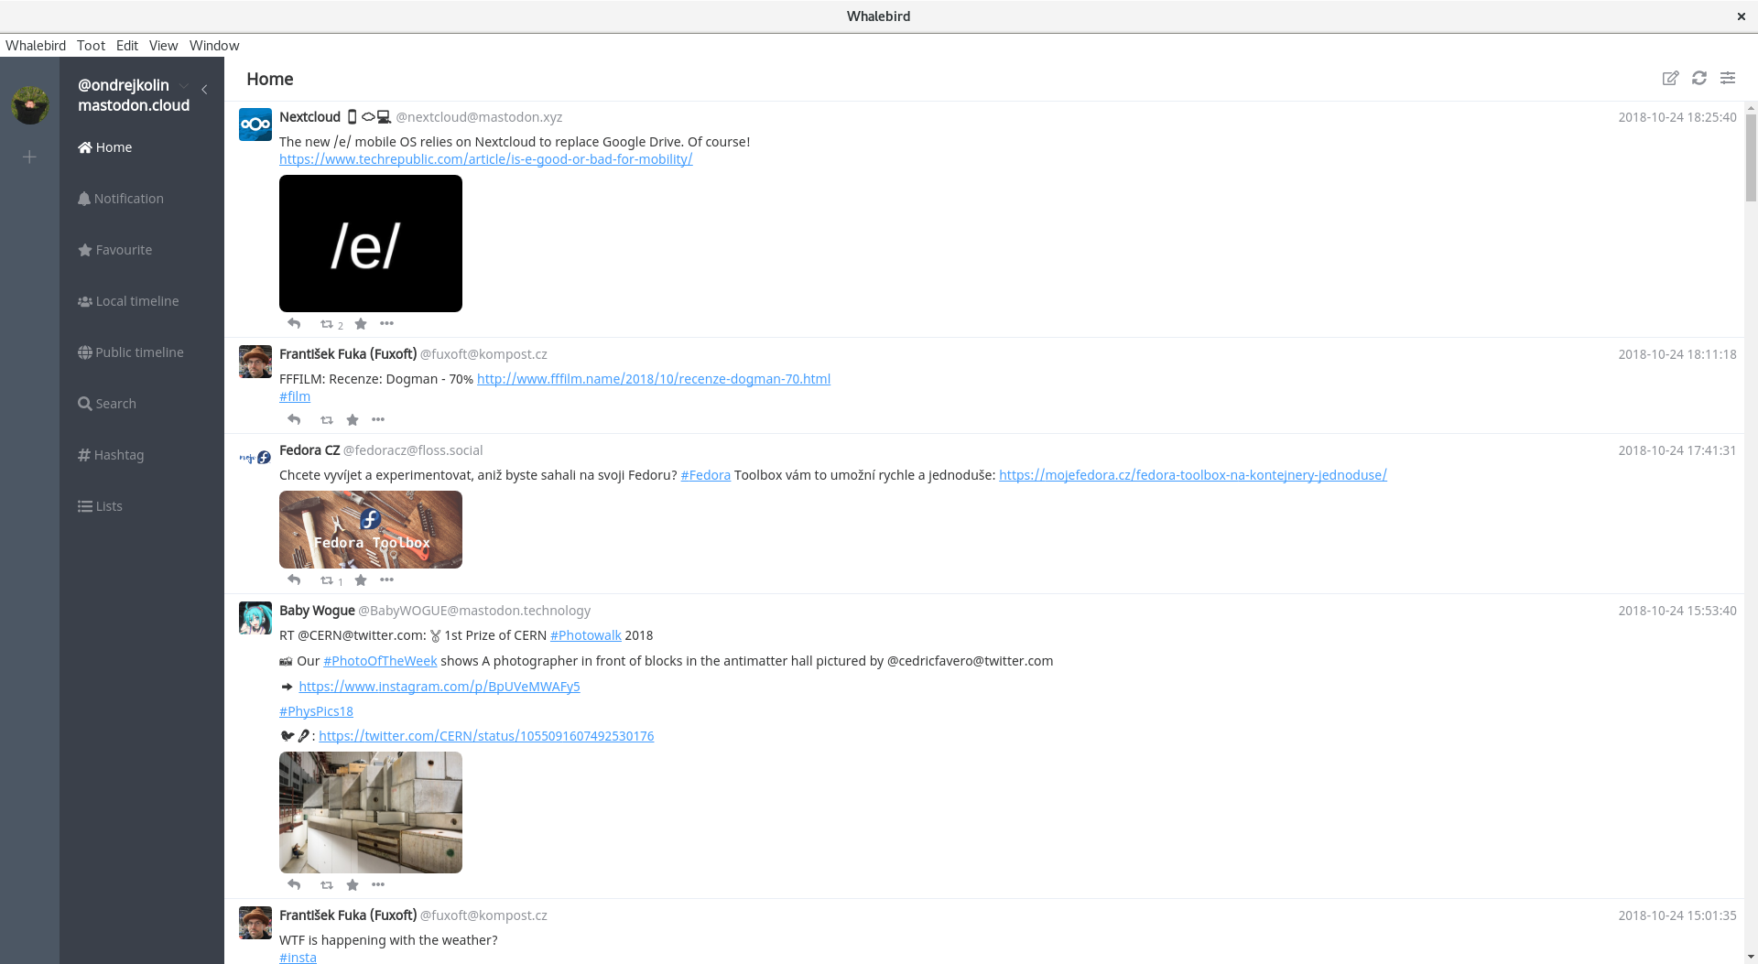Image resolution: width=1758 pixels, height=964 pixels.
Task: Boost the Fedora CZ Toolbox toot
Action: coord(327,580)
